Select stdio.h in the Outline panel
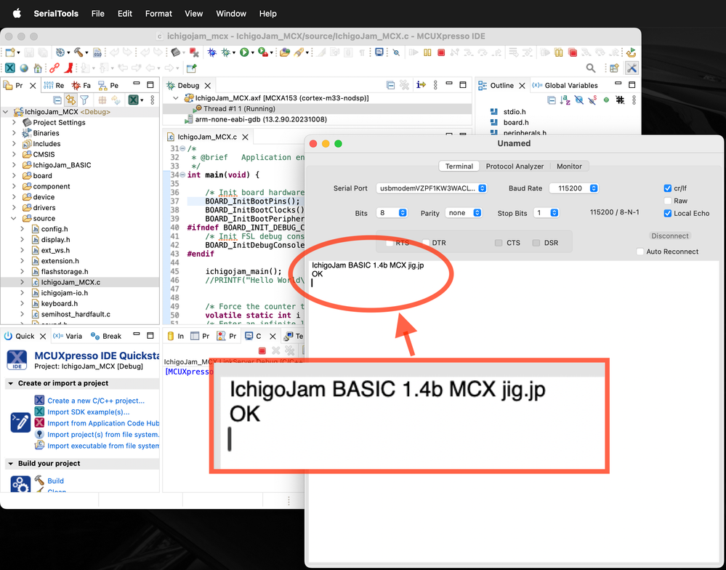 pos(515,111)
